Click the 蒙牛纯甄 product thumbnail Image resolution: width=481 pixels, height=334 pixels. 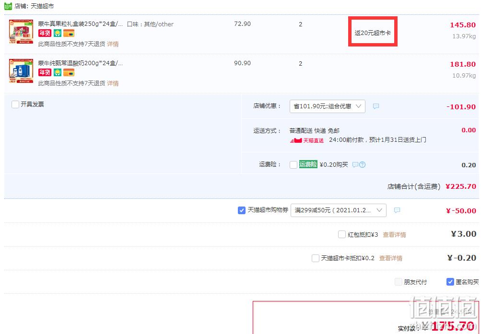click(x=21, y=71)
